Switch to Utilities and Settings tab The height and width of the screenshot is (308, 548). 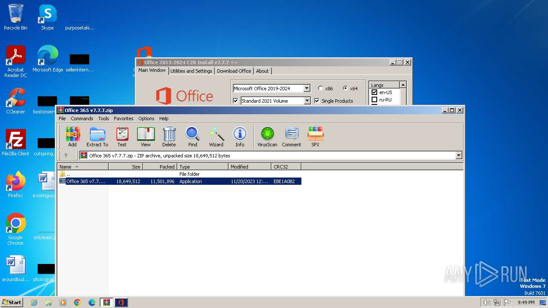(191, 71)
